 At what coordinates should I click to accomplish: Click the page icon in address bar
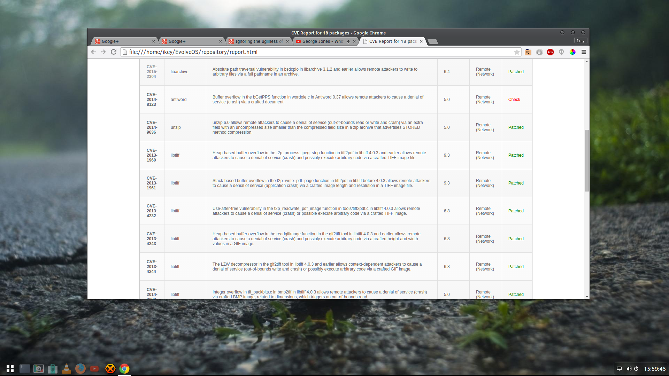[125, 52]
